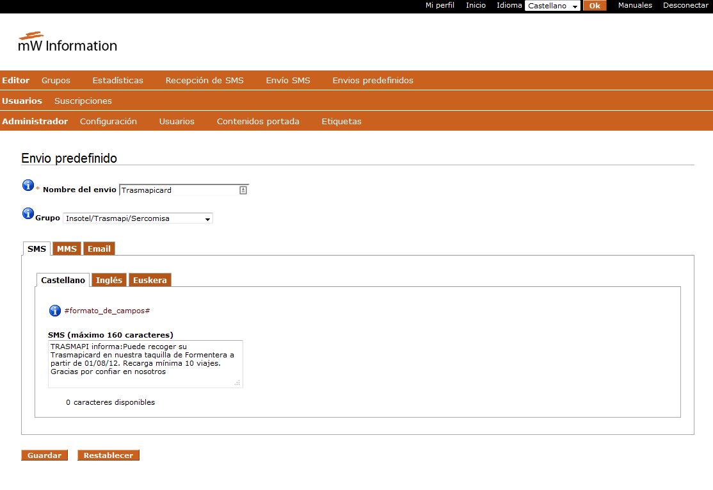Click info icon beside Nombre del envio

[x=28, y=185]
